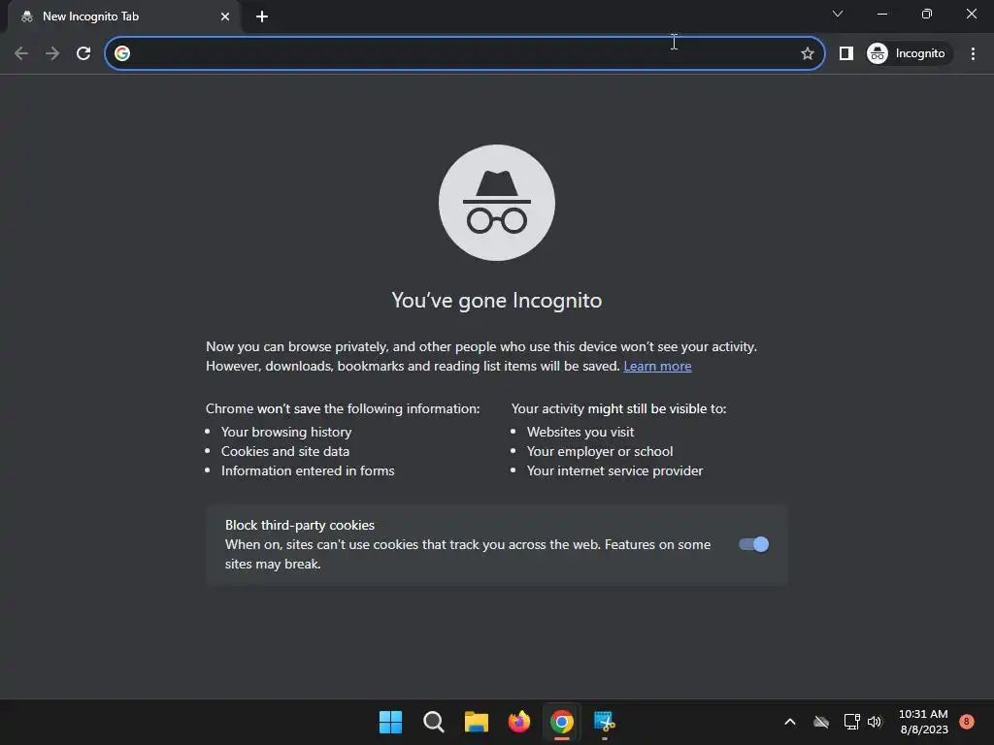The image size is (994, 745).
Task: Click the "You've gone Incognito" heading
Action: click(497, 301)
